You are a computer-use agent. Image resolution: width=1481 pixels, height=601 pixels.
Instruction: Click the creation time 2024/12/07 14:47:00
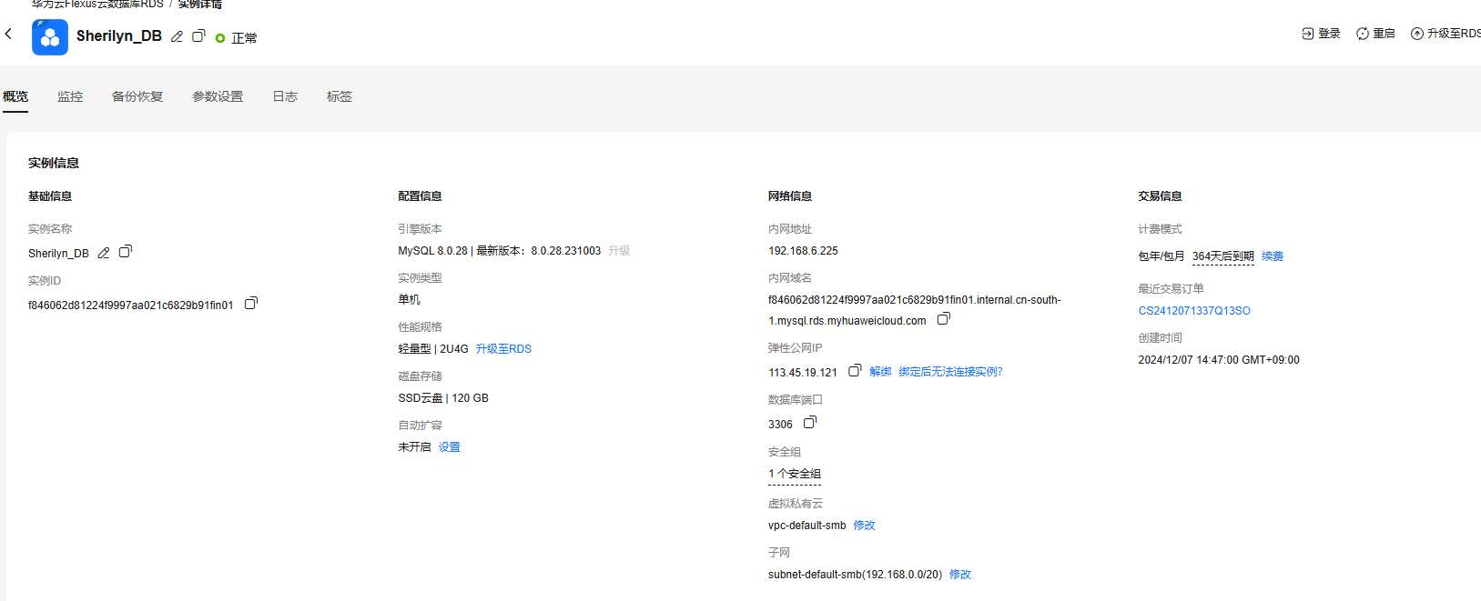click(1219, 360)
